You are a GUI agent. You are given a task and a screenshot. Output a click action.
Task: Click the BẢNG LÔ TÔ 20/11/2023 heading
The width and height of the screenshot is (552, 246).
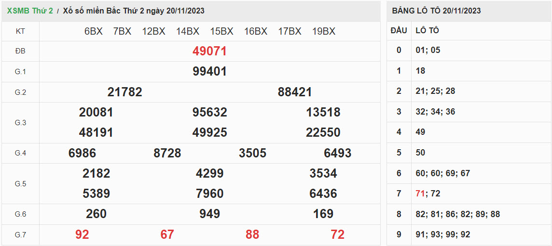point(436,11)
